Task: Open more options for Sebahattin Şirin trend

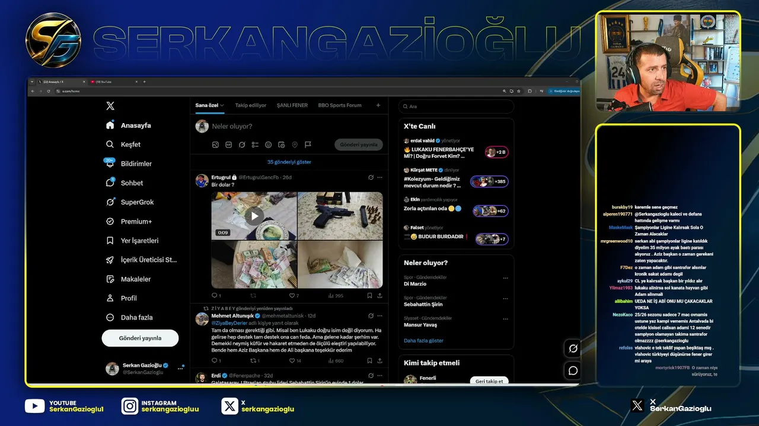Action: click(x=505, y=298)
